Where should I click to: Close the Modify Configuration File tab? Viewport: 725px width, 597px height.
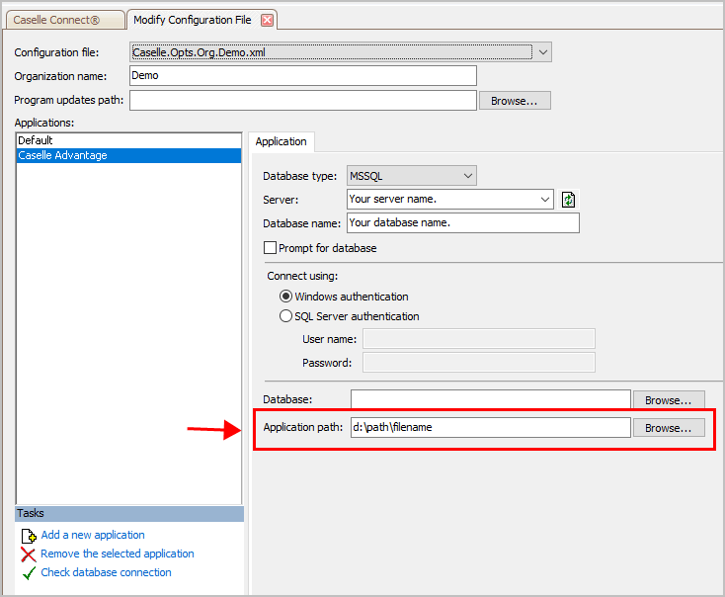(267, 20)
